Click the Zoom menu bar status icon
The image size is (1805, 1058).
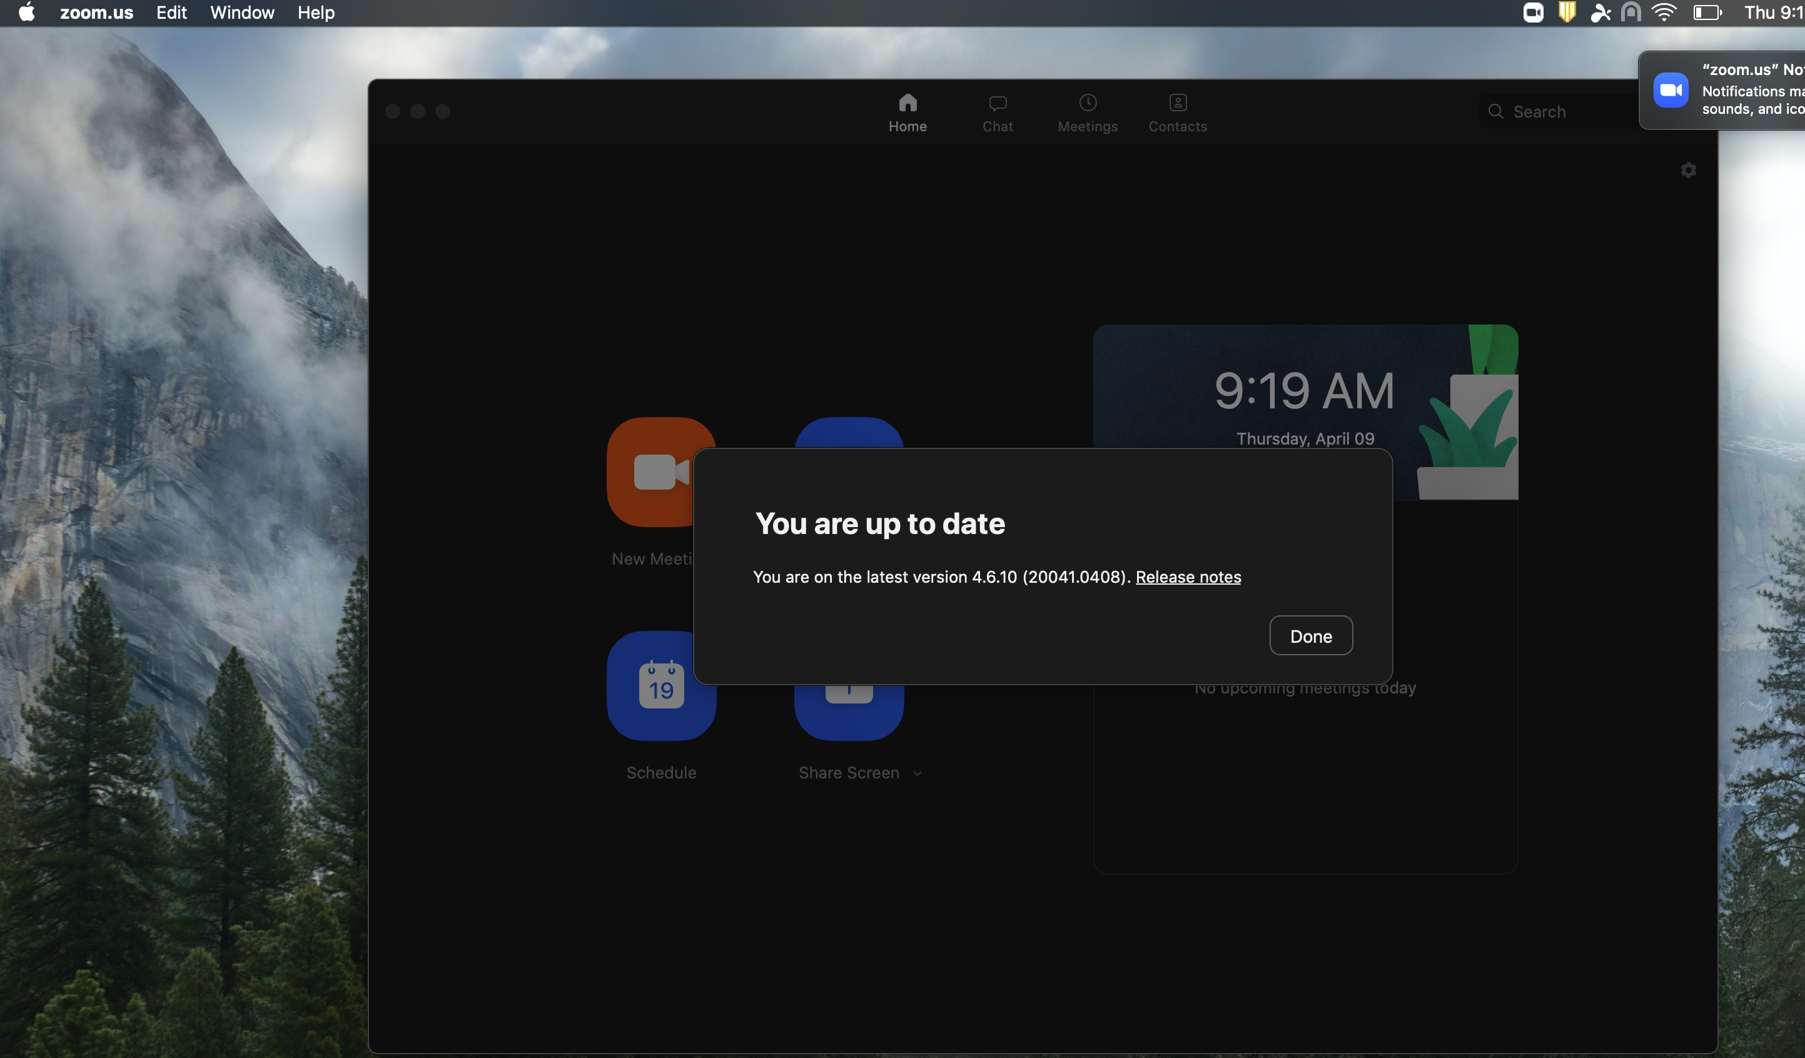click(1533, 13)
